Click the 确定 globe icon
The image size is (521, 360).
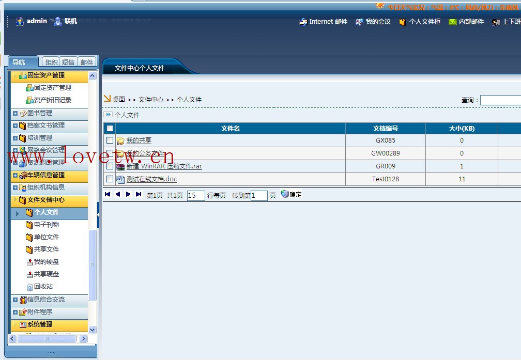(x=285, y=194)
